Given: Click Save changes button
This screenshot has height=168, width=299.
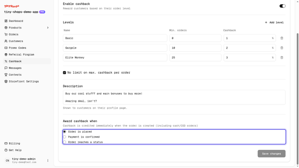Looking at the screenshot, I should [271, 154].
